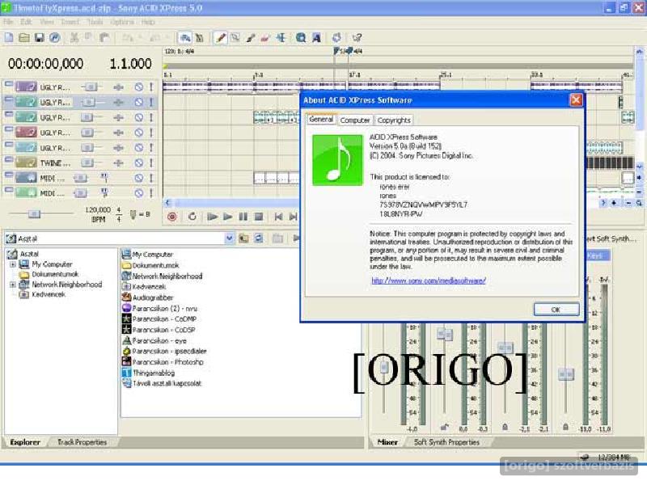
Task: Select the pink Erase tool
Action: 265,38
